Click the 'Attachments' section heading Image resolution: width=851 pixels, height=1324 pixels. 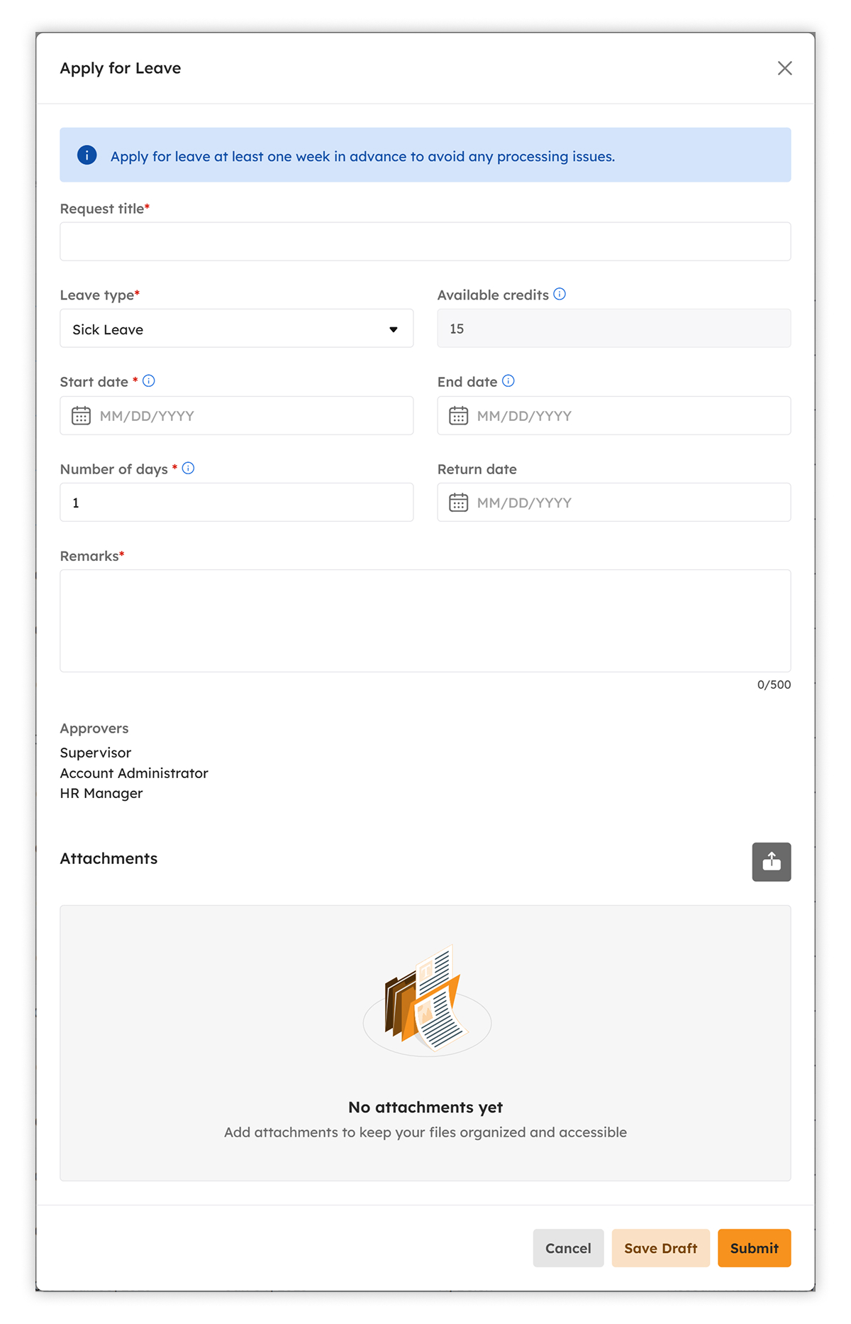[x=109, y=858]
